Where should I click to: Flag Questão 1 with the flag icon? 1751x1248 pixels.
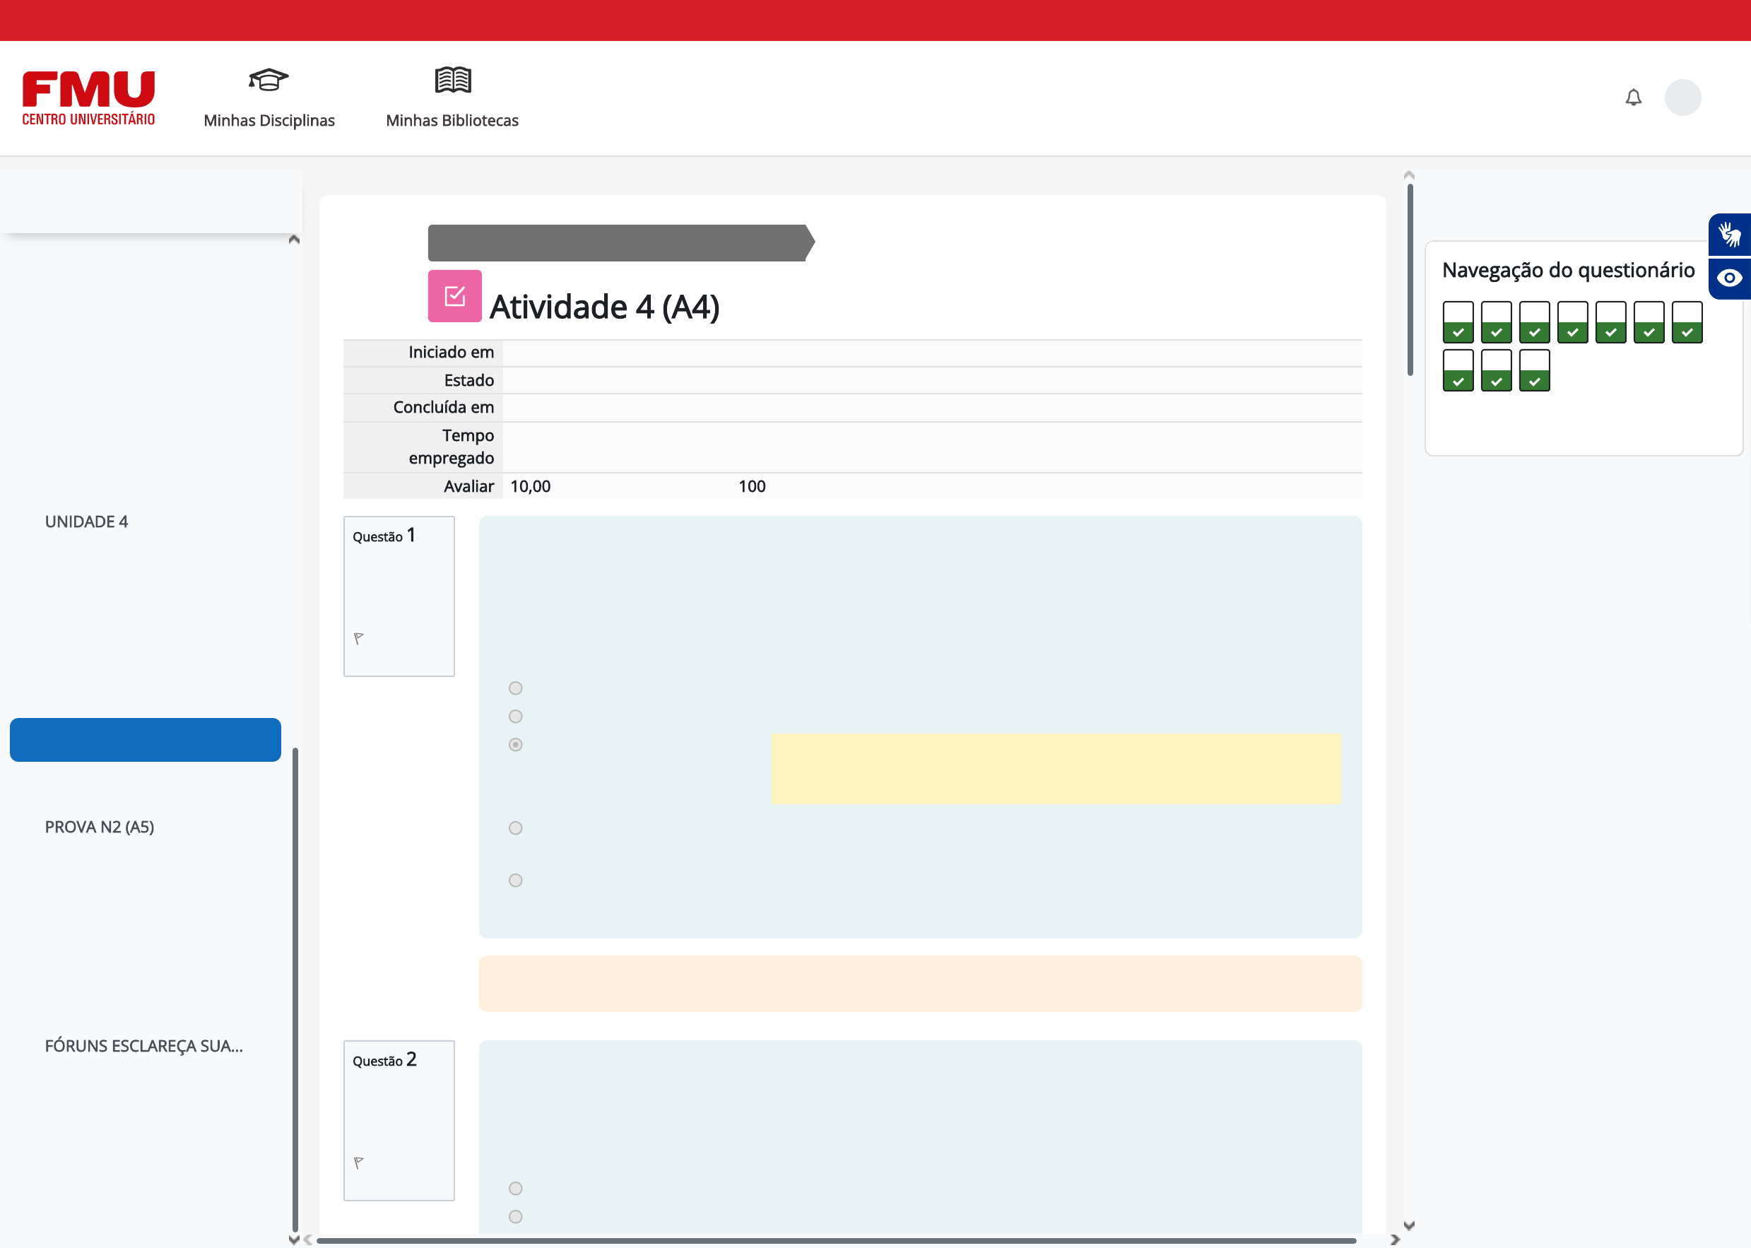[x=359, y=638]
